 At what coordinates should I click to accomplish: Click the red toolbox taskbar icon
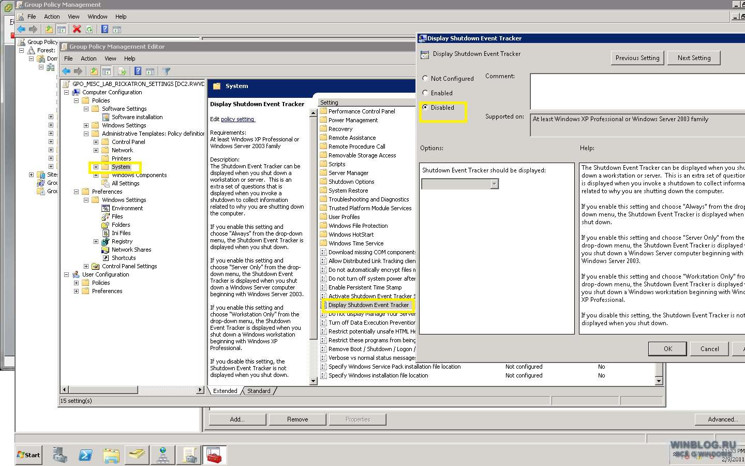214,455
